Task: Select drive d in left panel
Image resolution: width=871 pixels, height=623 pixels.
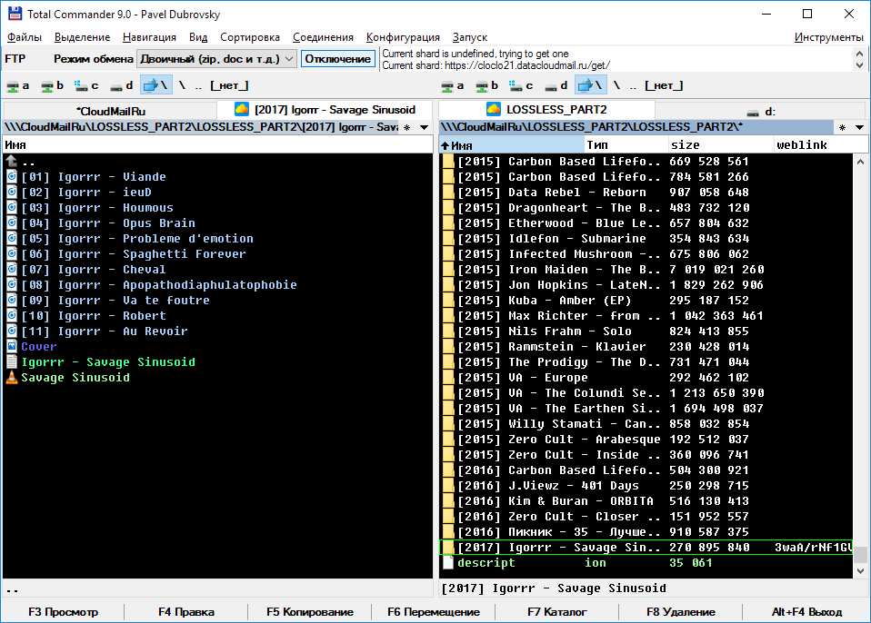Action: coord(121,85)
